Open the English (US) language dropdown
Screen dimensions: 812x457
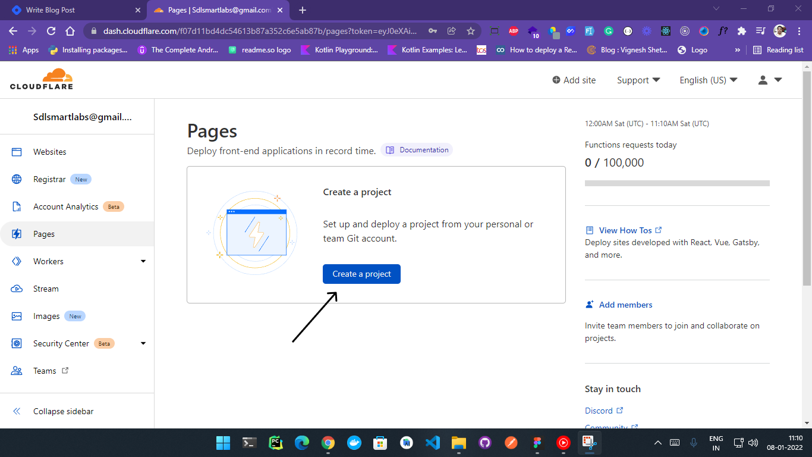coord(709,80)
